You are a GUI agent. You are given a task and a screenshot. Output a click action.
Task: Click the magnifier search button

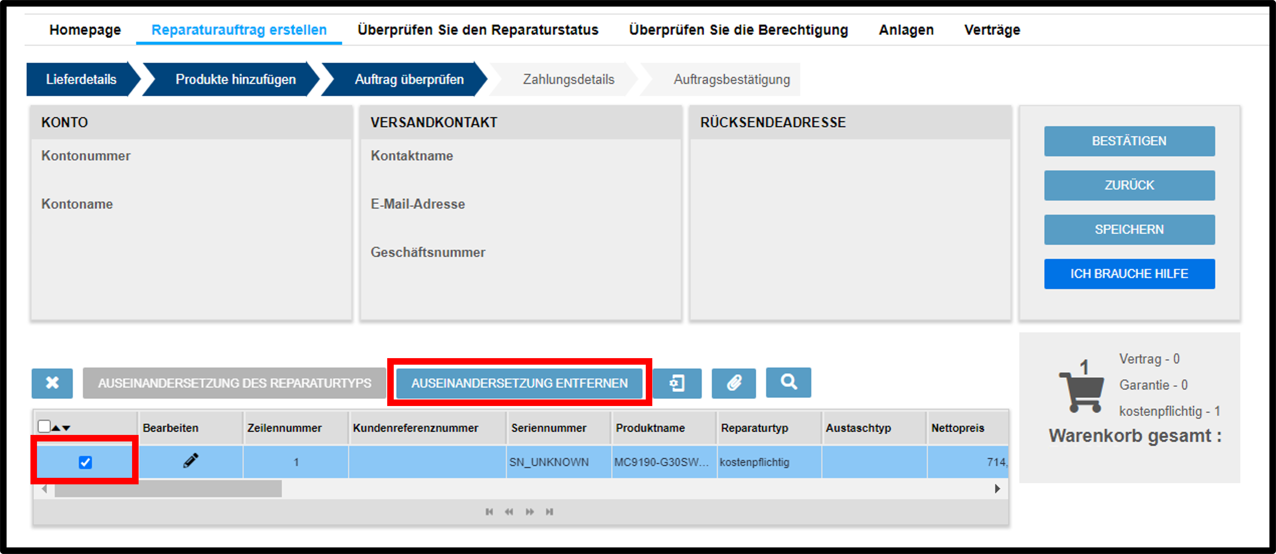[789, 382]
